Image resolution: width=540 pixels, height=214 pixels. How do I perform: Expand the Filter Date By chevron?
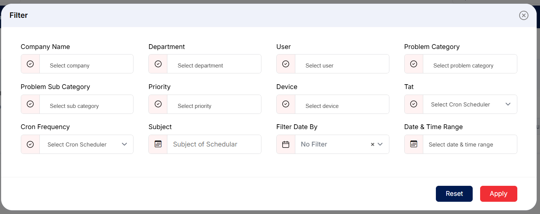click(x=380, y=144)
